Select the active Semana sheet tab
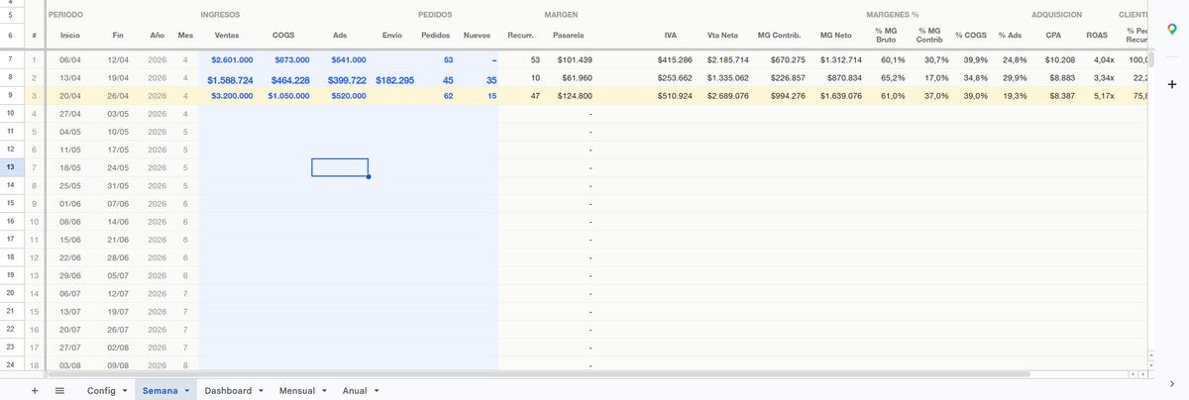Viewport: 1189px width, 400px height. pos(160,391)
